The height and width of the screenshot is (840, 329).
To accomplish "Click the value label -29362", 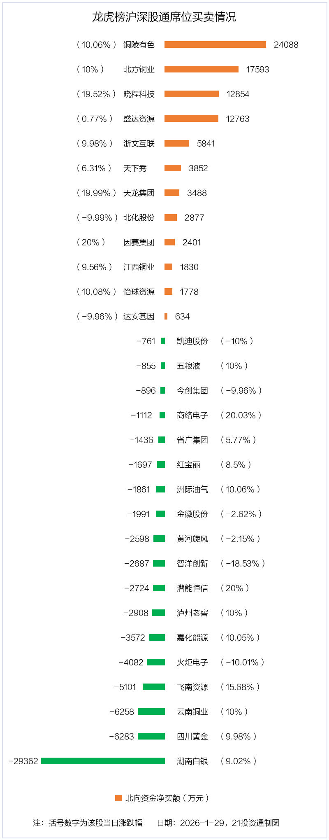I will tap(23, 761).
